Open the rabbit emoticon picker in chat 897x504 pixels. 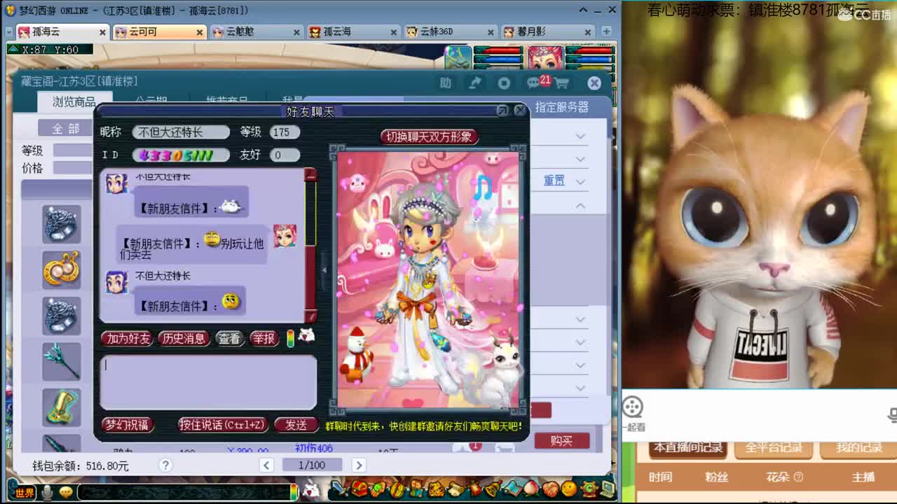[x=306, y=335]
